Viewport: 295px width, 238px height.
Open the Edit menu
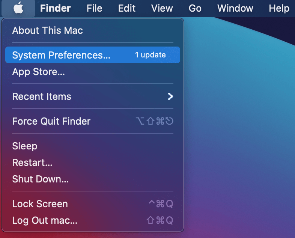coord(126,8)
